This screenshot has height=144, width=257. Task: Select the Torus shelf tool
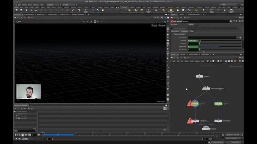(x=31, y=11)
